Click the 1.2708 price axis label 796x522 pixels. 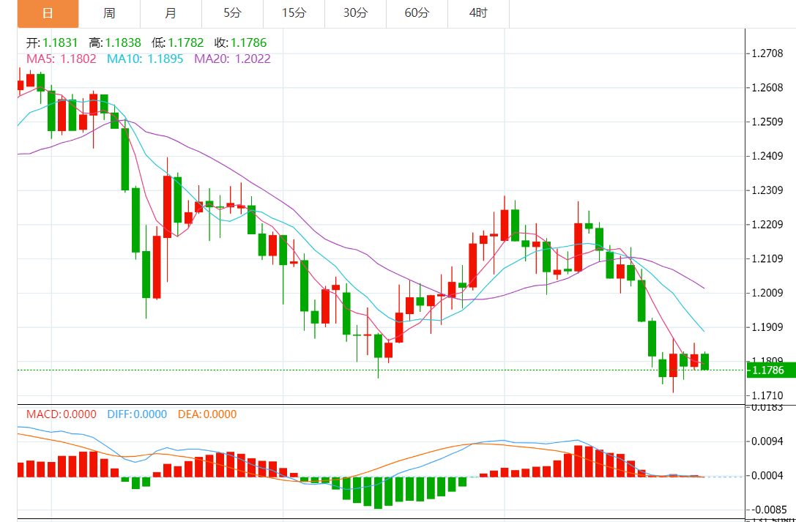767,53
